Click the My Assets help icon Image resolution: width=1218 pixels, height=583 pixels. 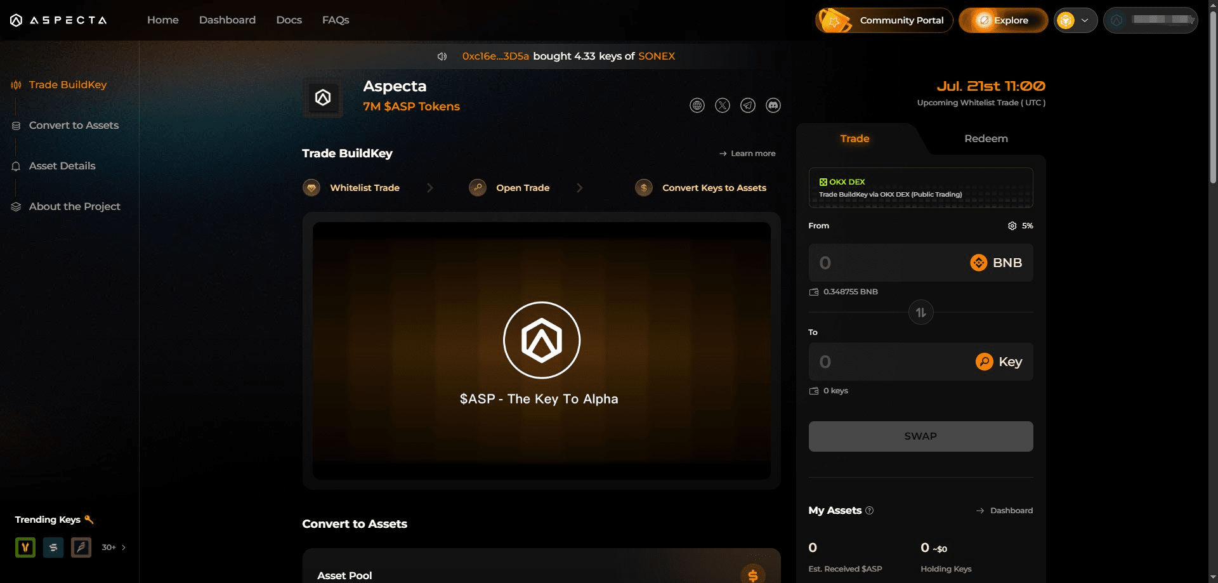pyautogui.click(x=870, y=511)
